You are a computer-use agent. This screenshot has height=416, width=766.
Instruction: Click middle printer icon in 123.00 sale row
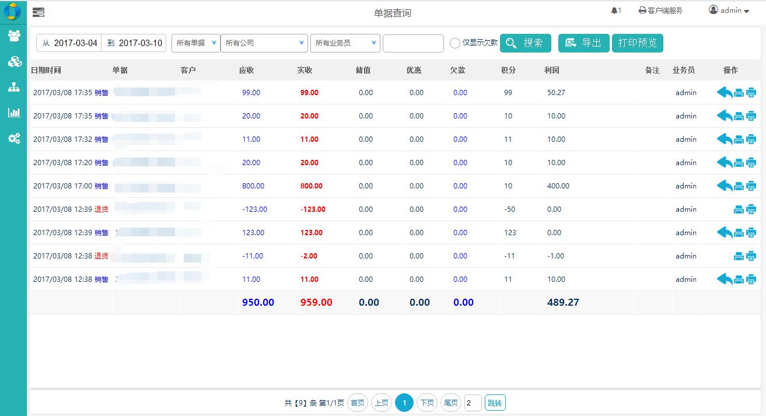[739, 233]
